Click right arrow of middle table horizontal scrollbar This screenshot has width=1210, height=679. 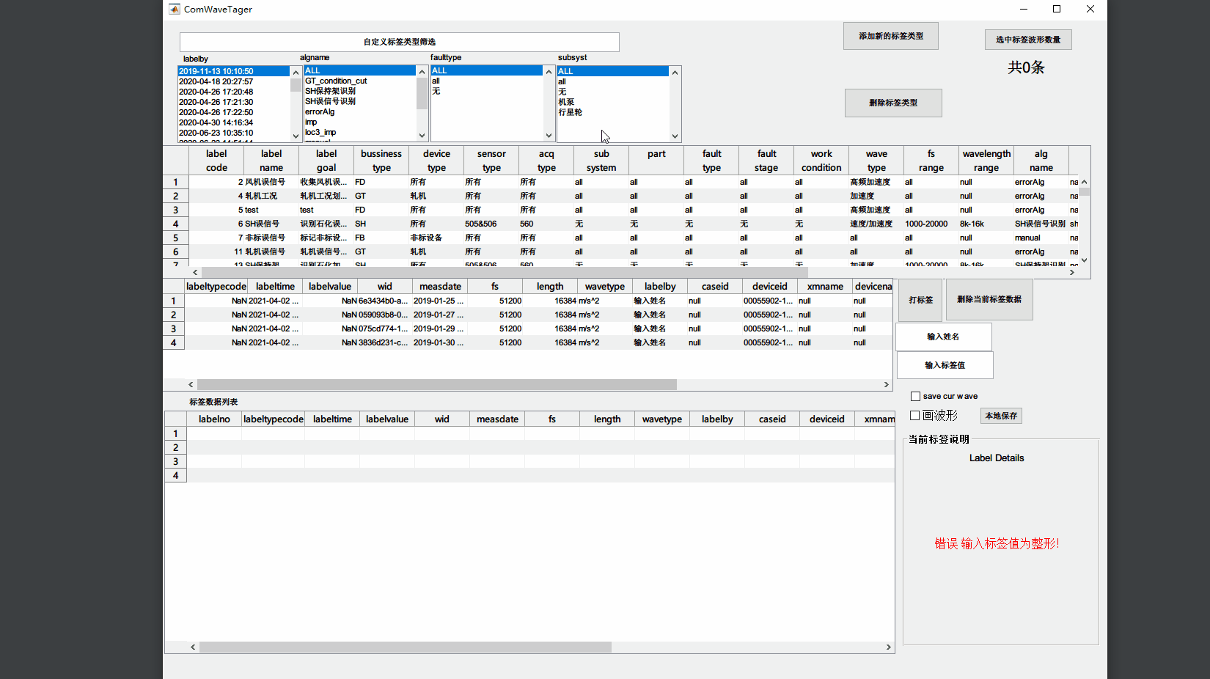tap(886, 384)
